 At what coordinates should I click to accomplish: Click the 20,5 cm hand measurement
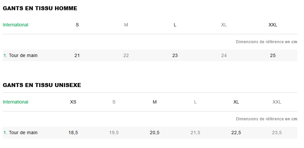click(154, 133)
